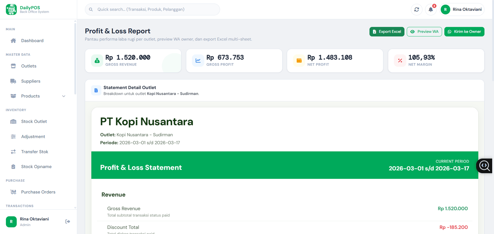
Task: Click the Outlets store icon
Action: [13, 66]
